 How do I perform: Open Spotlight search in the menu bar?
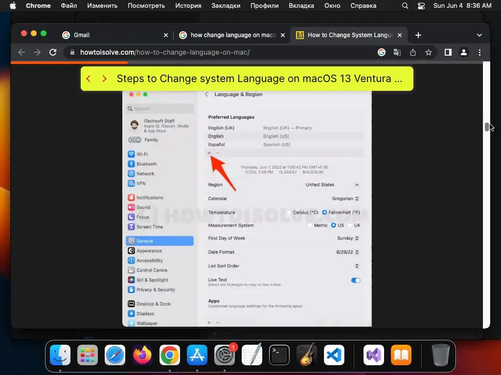(405, 6)
